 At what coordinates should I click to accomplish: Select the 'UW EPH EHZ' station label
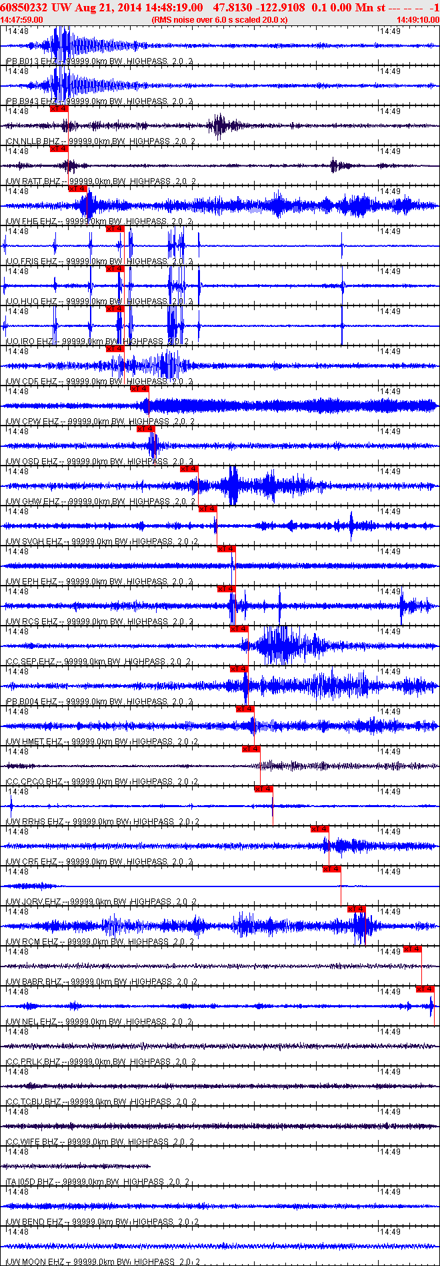[x=31, y=582]
